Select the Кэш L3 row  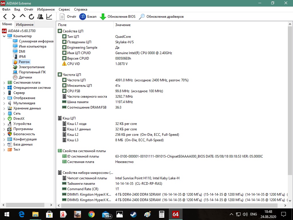[x=172, y=140]
